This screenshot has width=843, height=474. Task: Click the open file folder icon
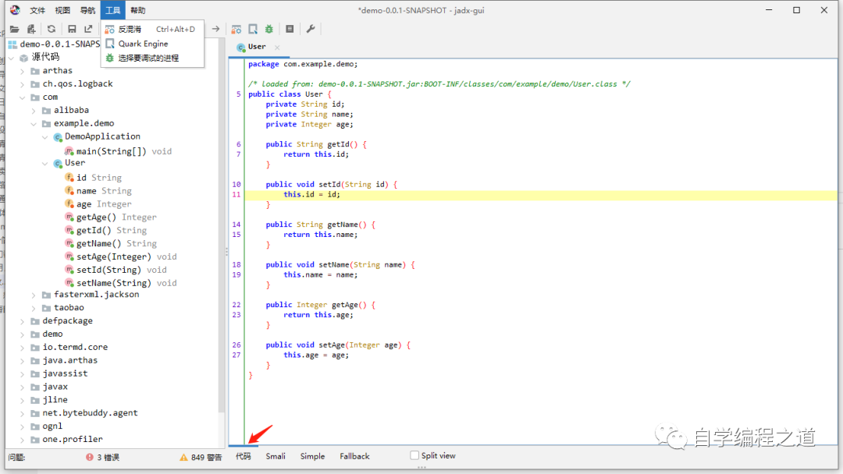(15, 29)
